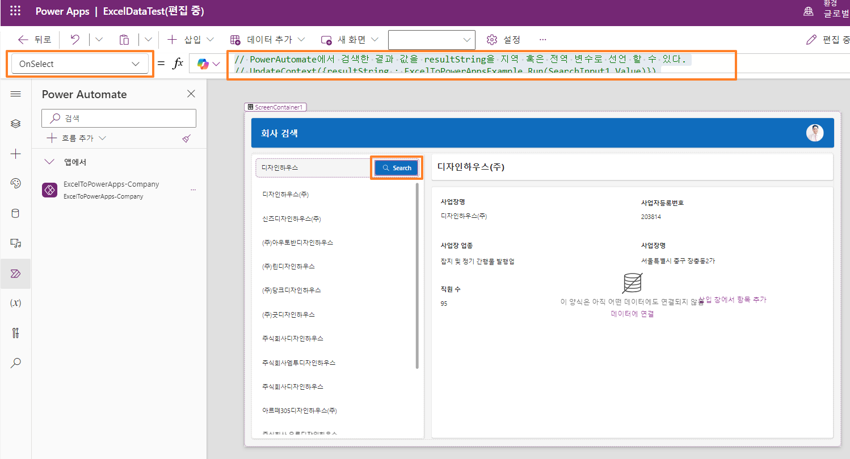Open the 삽입 insert menu
Screen dimensions: 850x459
pyautogui.click(x=191, y=40)
